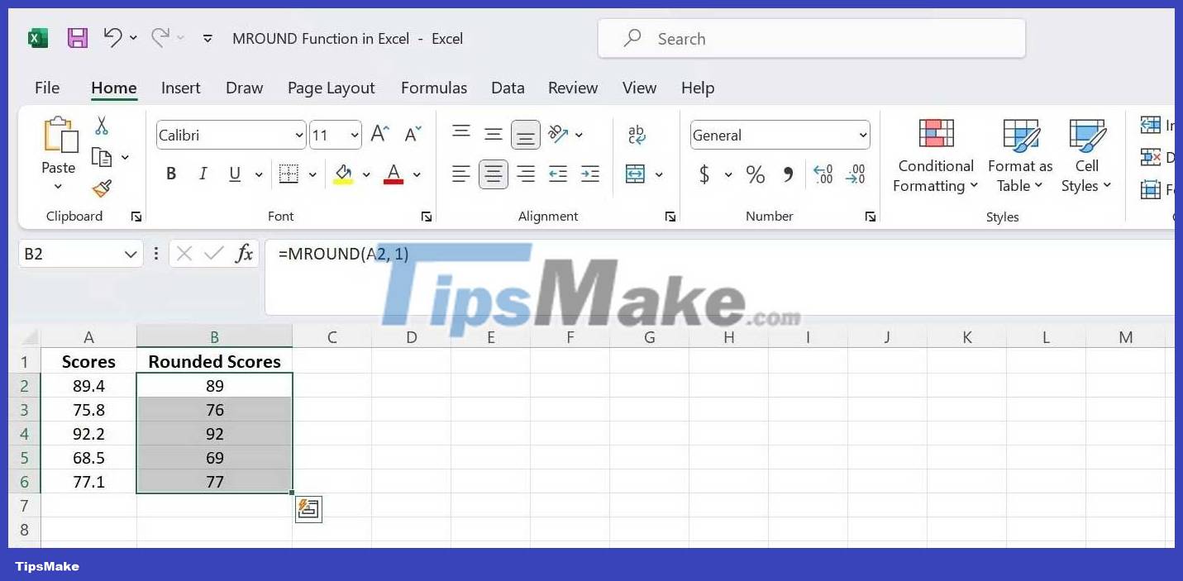Viewport: 1183px width, 581px height.
Task: Toggle underline formatting
Action: click(234, 174)
